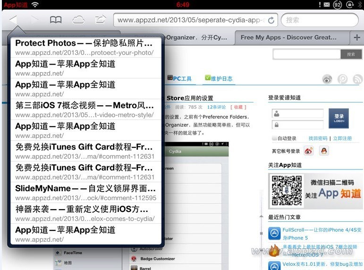Tap the Wi-Fi status icon
Screen dimensions: 364x270
pyautogui.click(x=35, y=5)
